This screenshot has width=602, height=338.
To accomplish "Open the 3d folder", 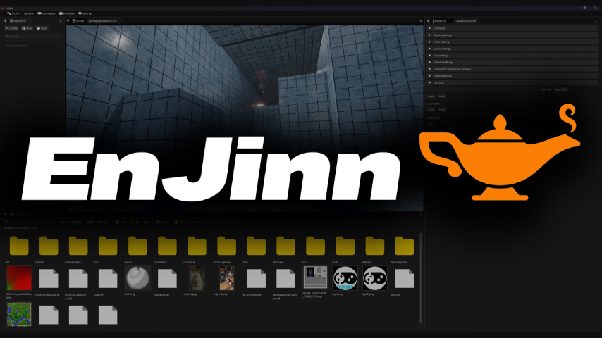I will click(x=19, y=246).
